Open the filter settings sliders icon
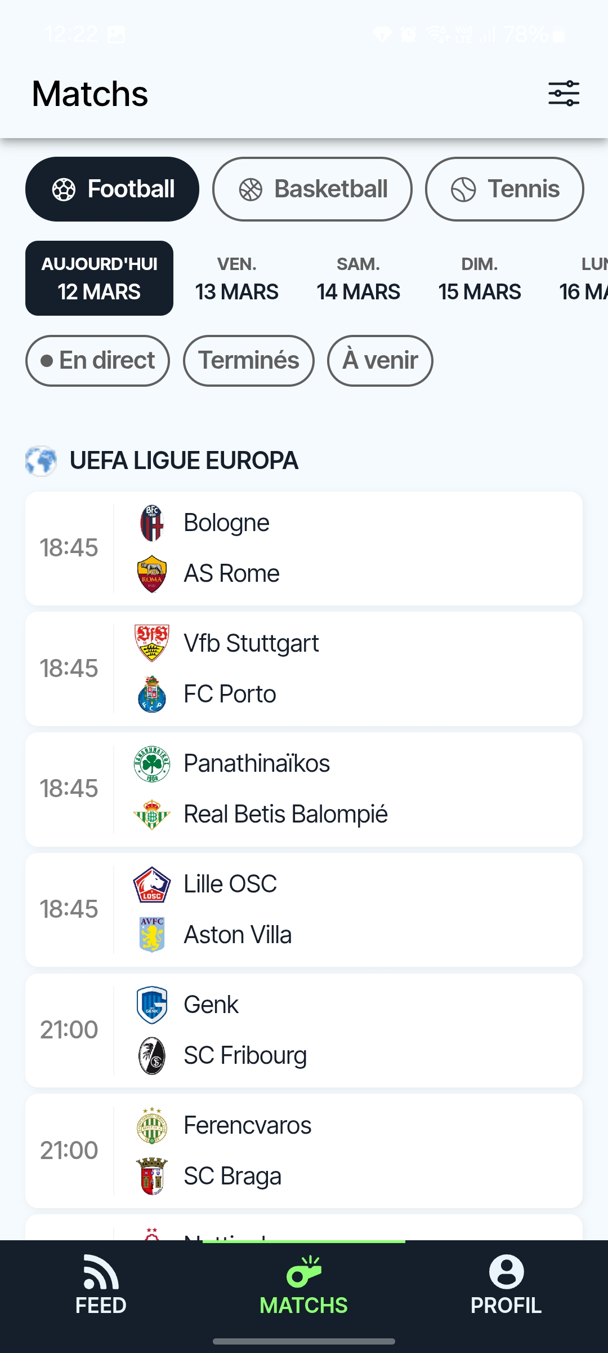This screenshot has height=1353, width=608. pyautogui.click(x=564, y=93)
